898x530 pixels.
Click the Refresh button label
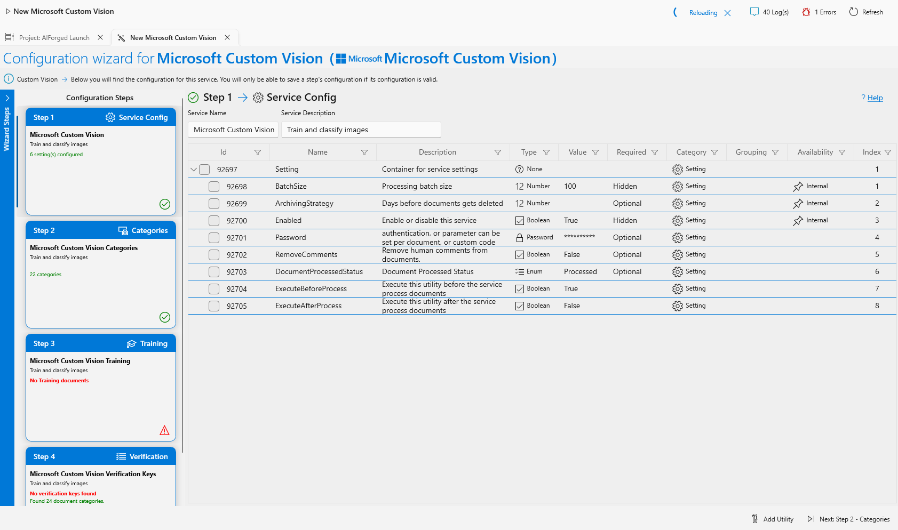pos(872,12)
